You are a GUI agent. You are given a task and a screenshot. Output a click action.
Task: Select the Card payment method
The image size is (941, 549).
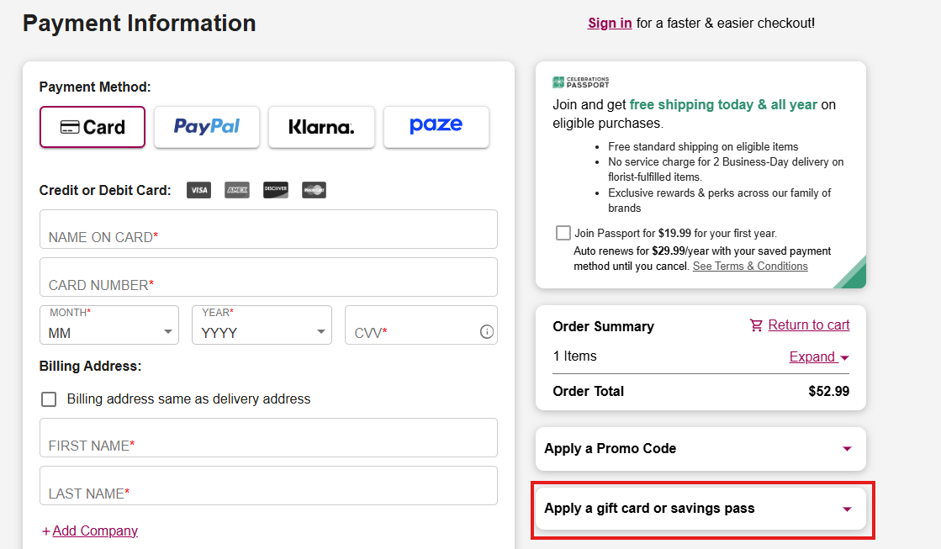pos(93,127)
